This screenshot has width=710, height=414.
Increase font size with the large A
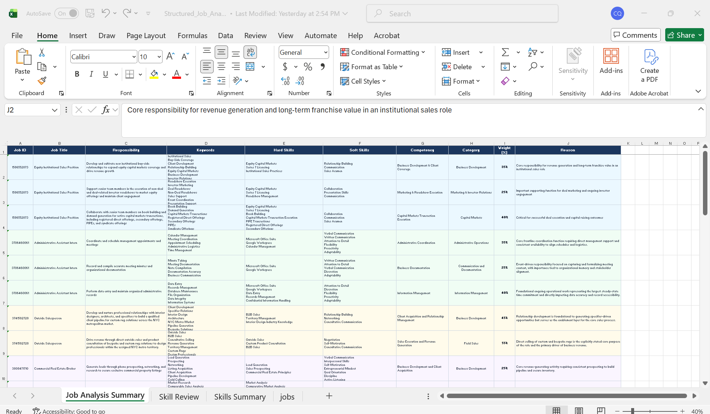pos(170,56)
